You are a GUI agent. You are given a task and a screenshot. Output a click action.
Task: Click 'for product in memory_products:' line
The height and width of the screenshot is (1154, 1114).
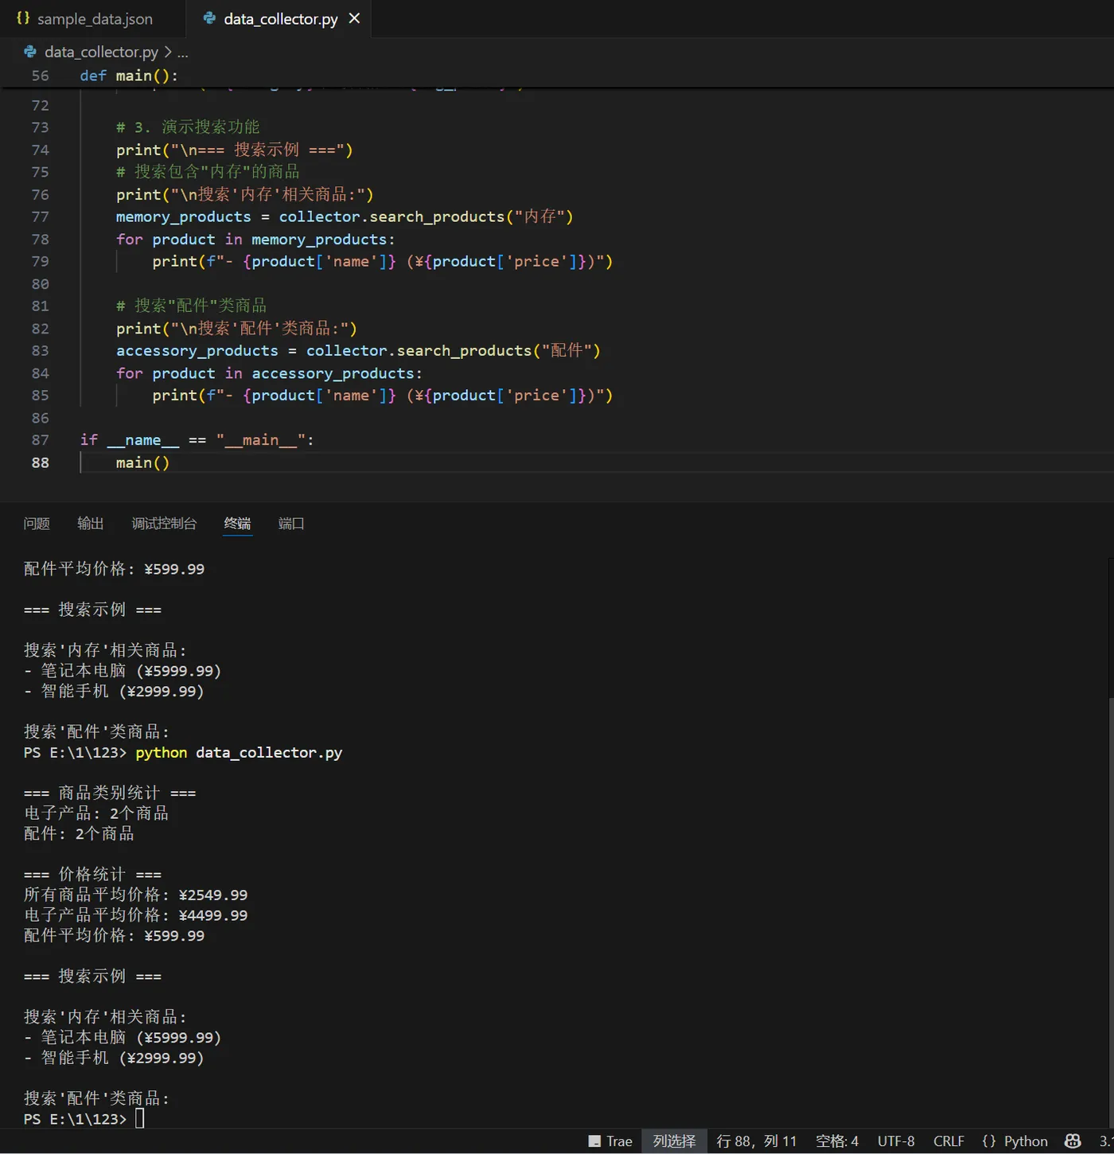coord(255,240)
